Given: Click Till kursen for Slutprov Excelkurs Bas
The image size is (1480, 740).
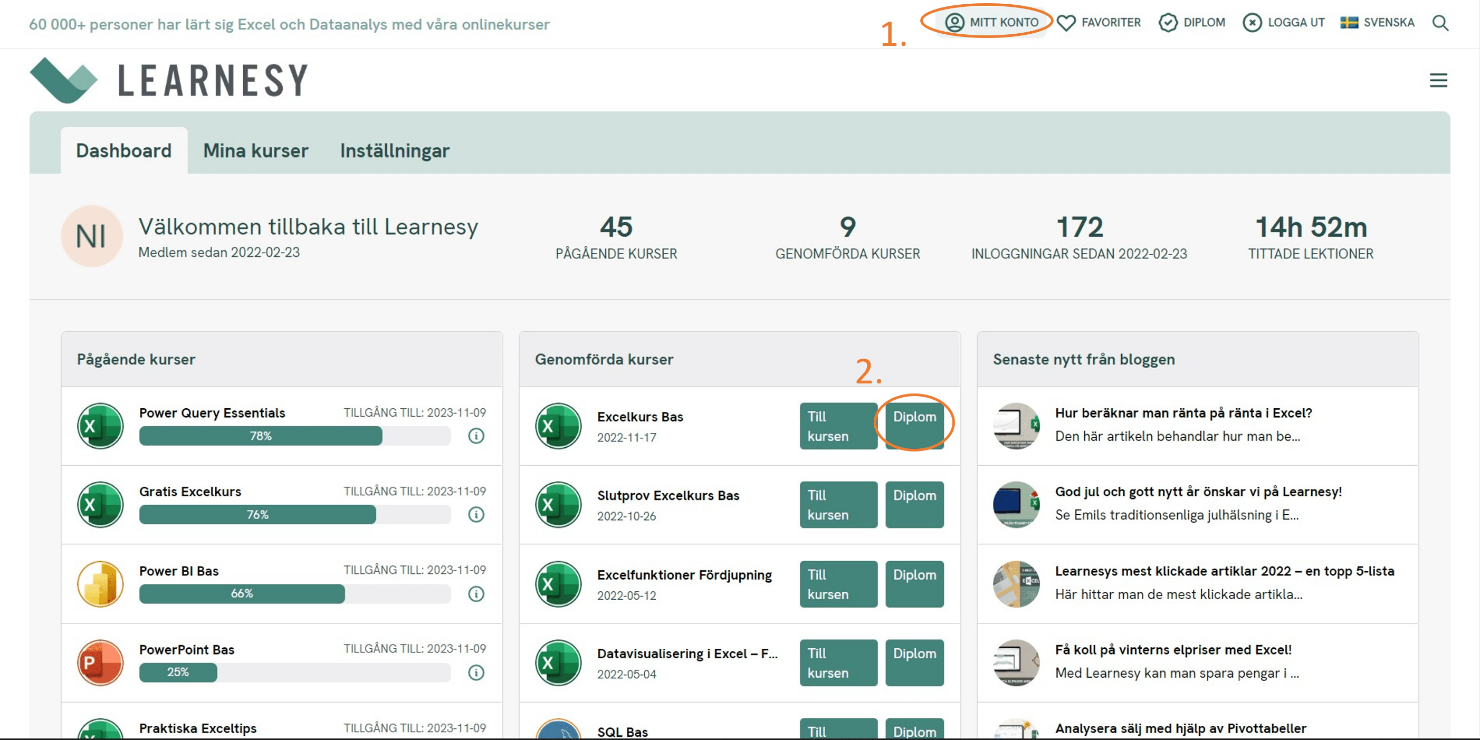Looking at the screenshot, I should [838, 504].
